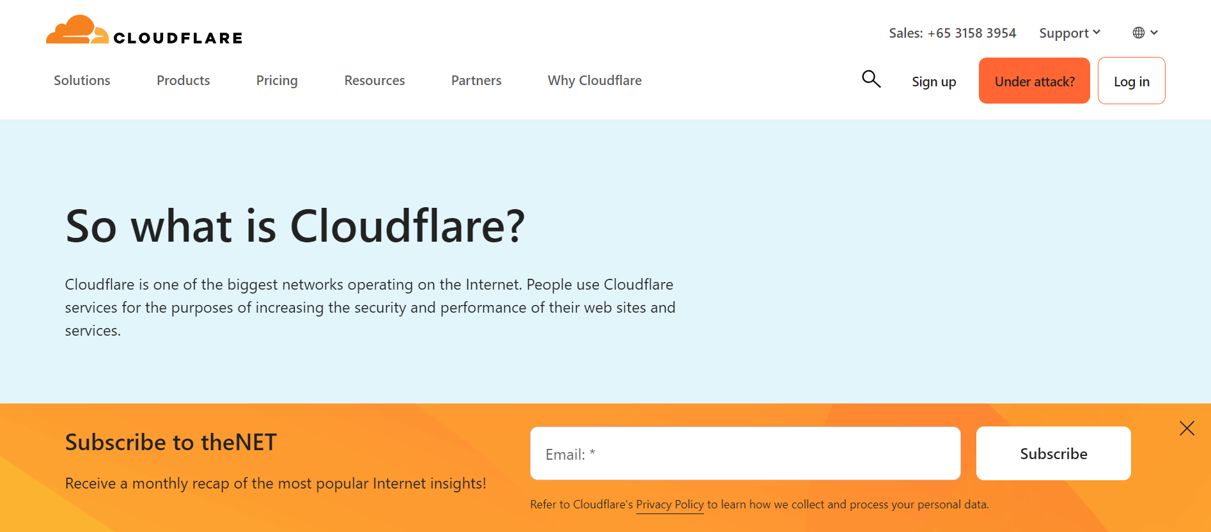Click the globe language icon

(x=1139, y=33)
